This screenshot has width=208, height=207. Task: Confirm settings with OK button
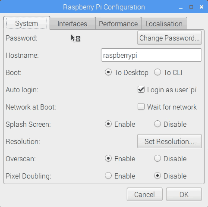(184, 194)
